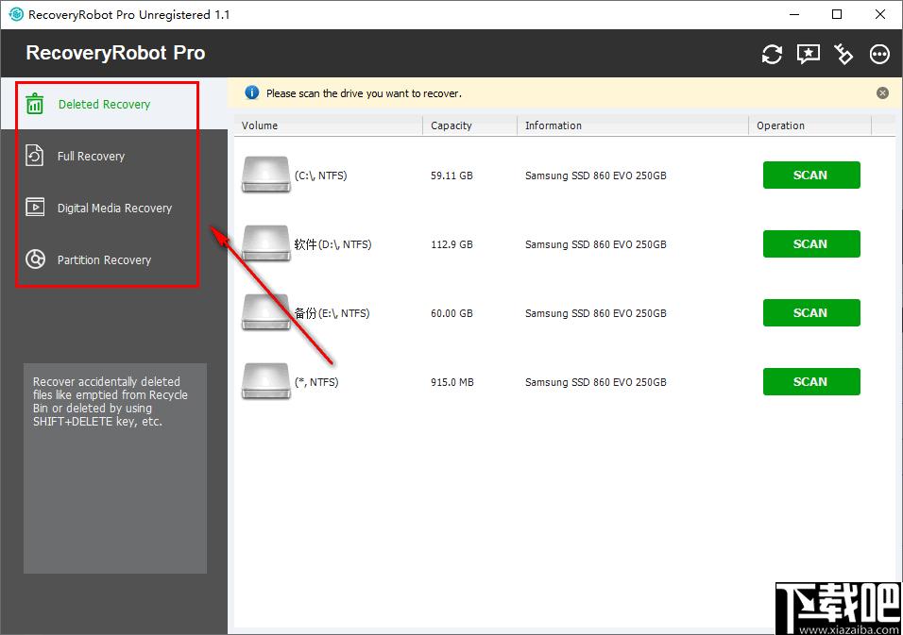The image size is (903, 635).
Task: Select Deleted Recovery mode
Action: (114, 104)
